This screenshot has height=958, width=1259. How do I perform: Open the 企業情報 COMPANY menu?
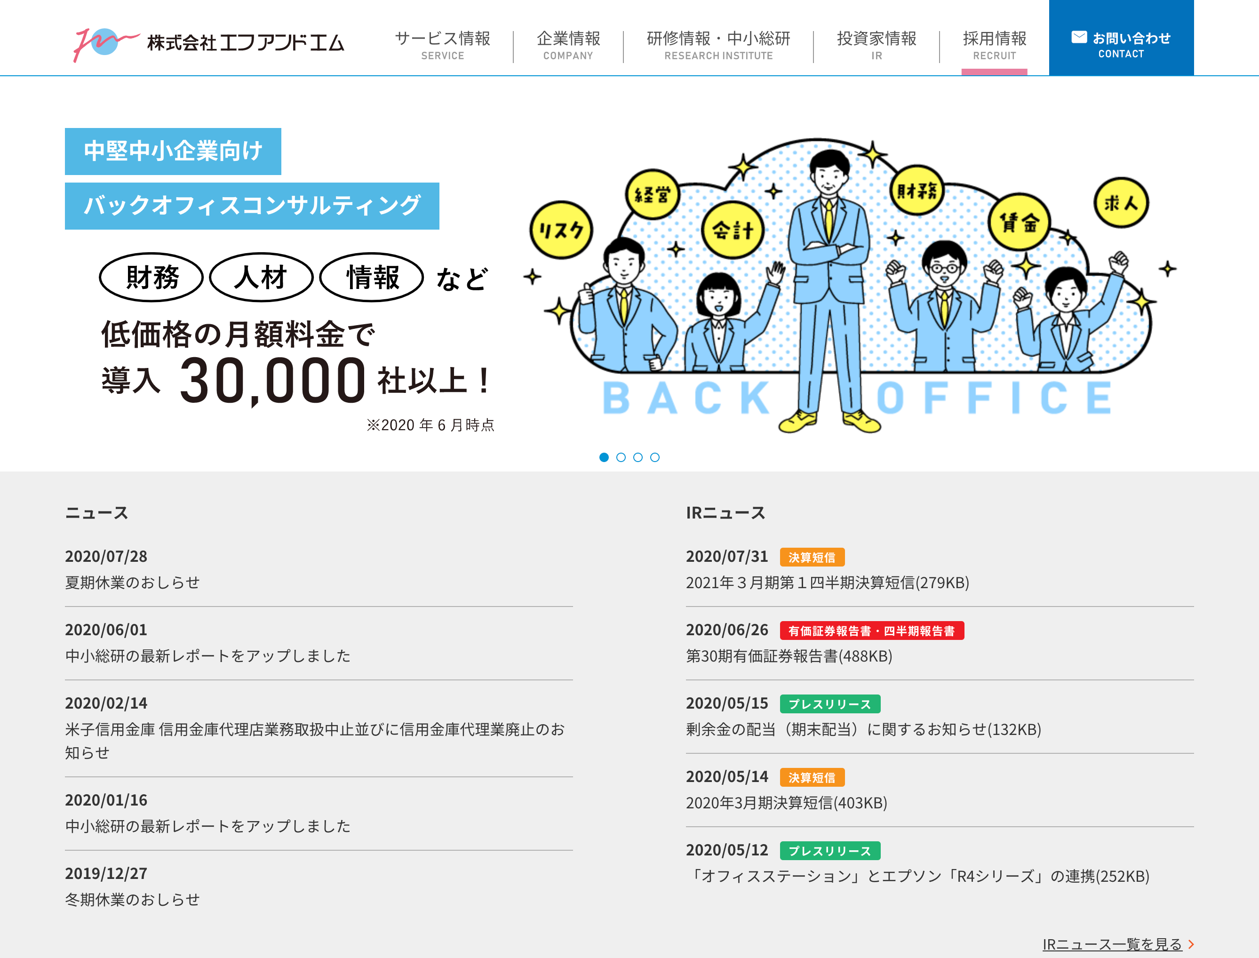(568, 45)
